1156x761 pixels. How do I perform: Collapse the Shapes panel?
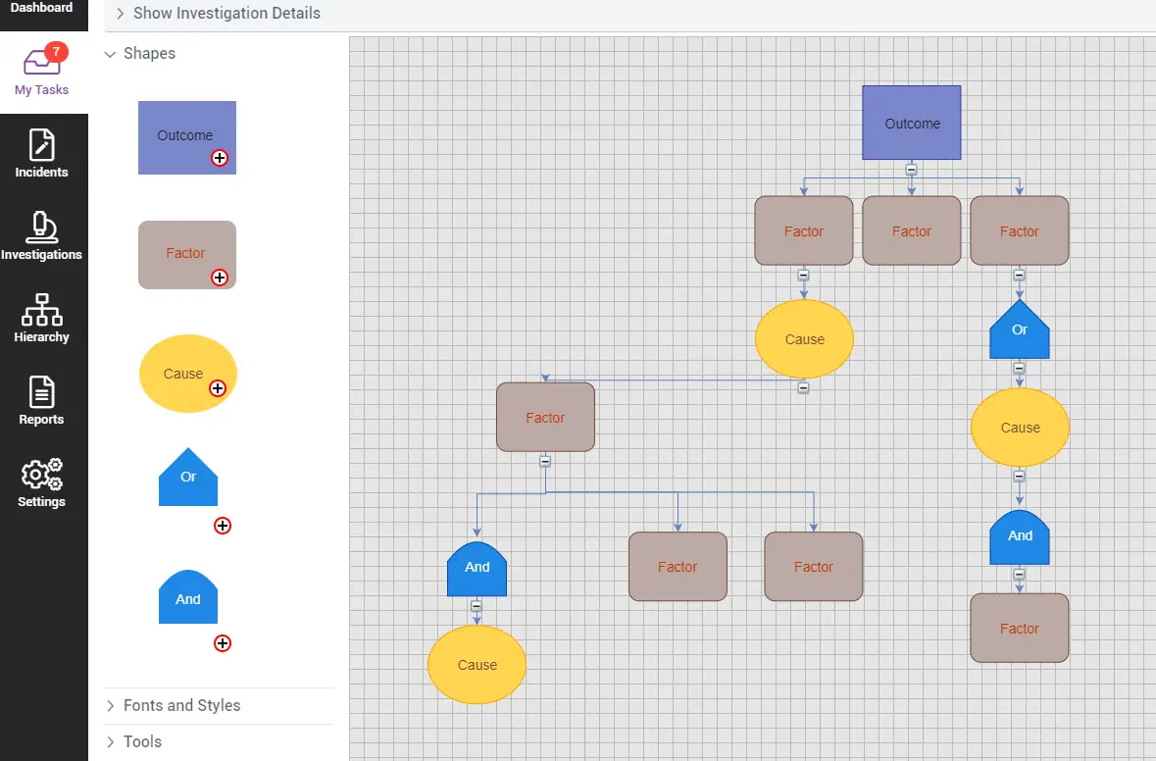click(141, 54)
